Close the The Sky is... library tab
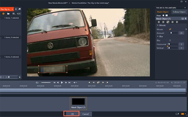Viewport: 188px width, 117px height. coord(12,9)
